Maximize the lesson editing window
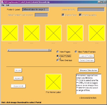The height and width of the screenshot is (105, 107). point(102,2)
